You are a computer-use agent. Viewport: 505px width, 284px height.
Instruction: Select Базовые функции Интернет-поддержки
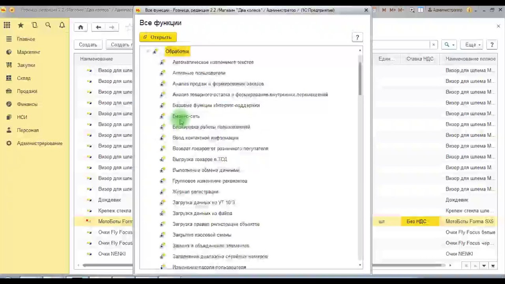coord(216,105)
